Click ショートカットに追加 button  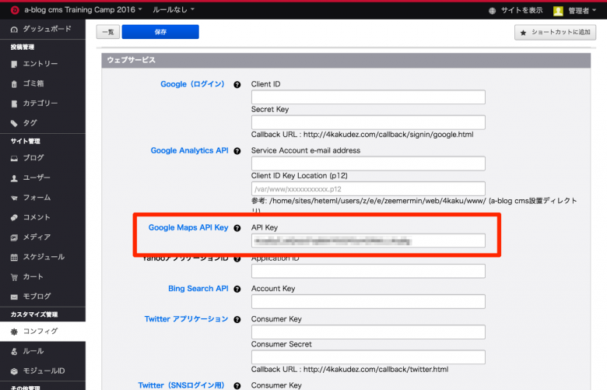pos(555,33)
